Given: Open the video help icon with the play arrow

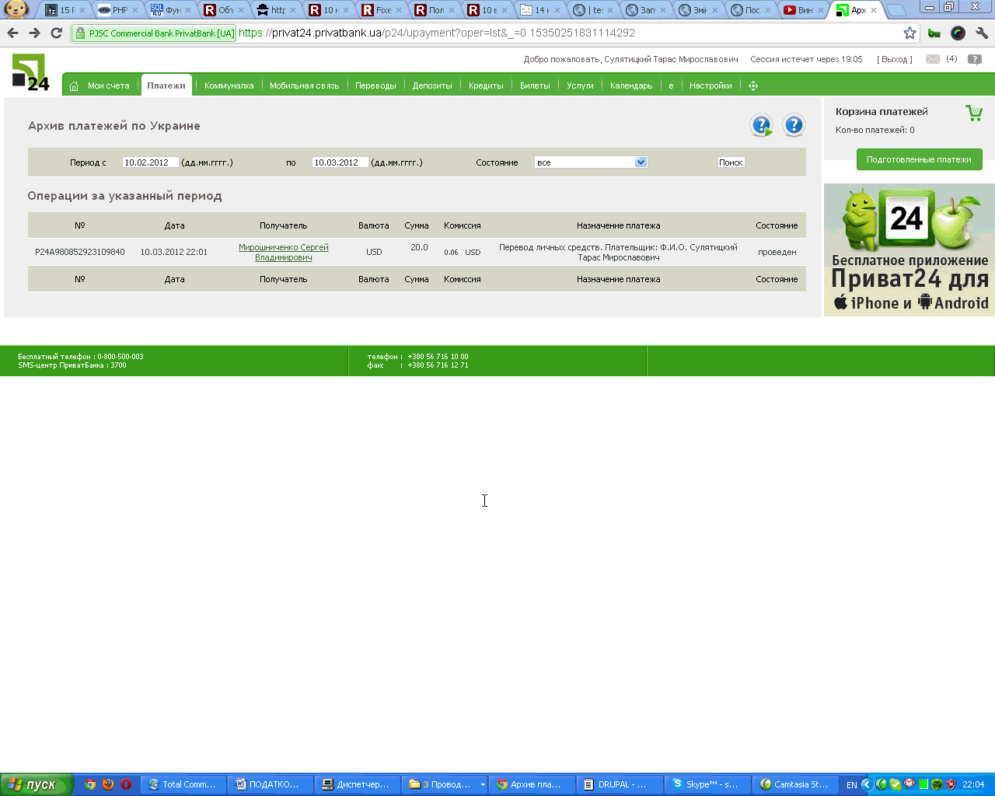Looking at the screenshot, I should click(x=761, y=125).
